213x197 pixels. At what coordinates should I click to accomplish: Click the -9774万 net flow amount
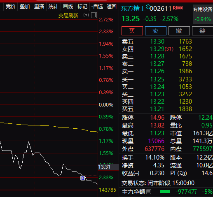(x=186, y=192)
